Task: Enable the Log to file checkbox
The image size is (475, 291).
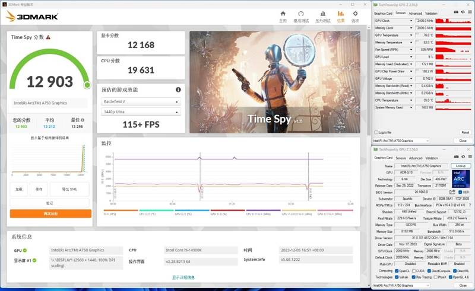Action: tap(376, 132)
